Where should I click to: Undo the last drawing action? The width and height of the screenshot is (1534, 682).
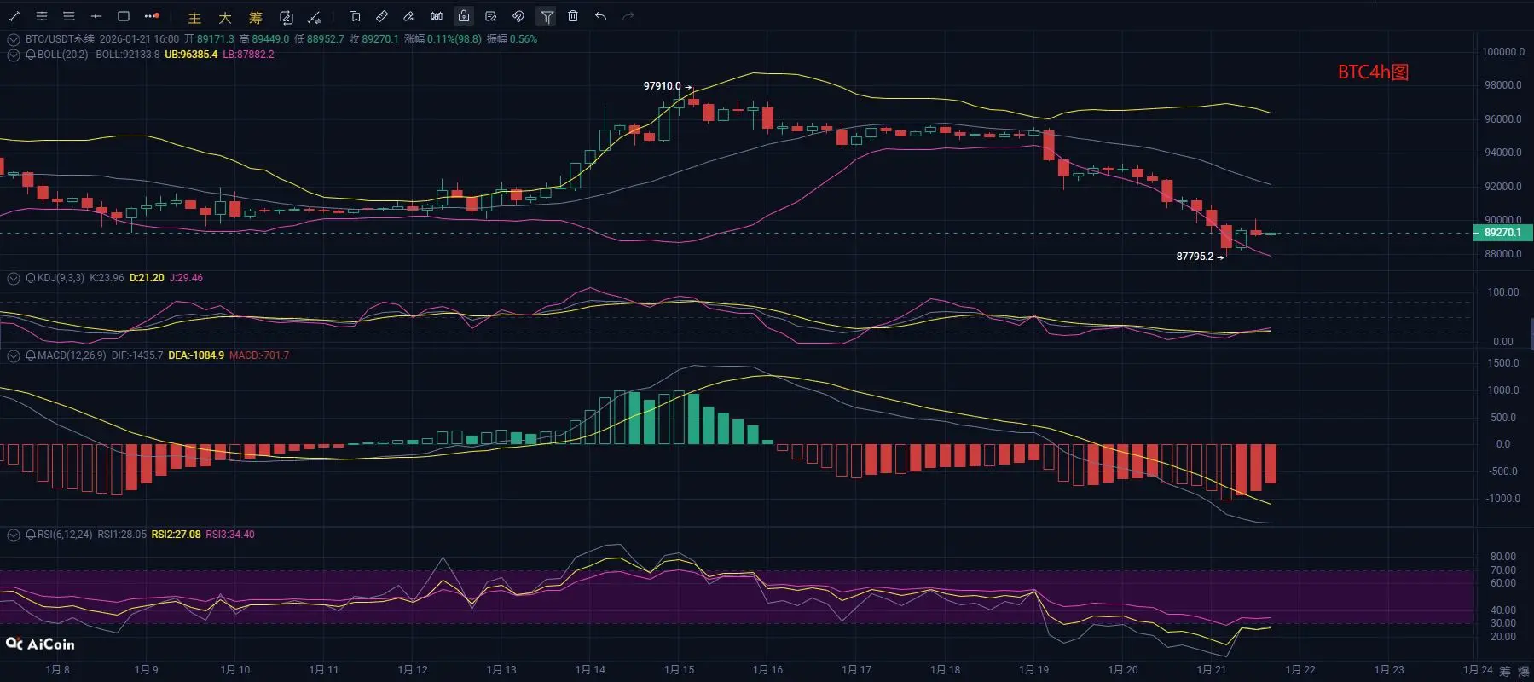pos(601,16)
